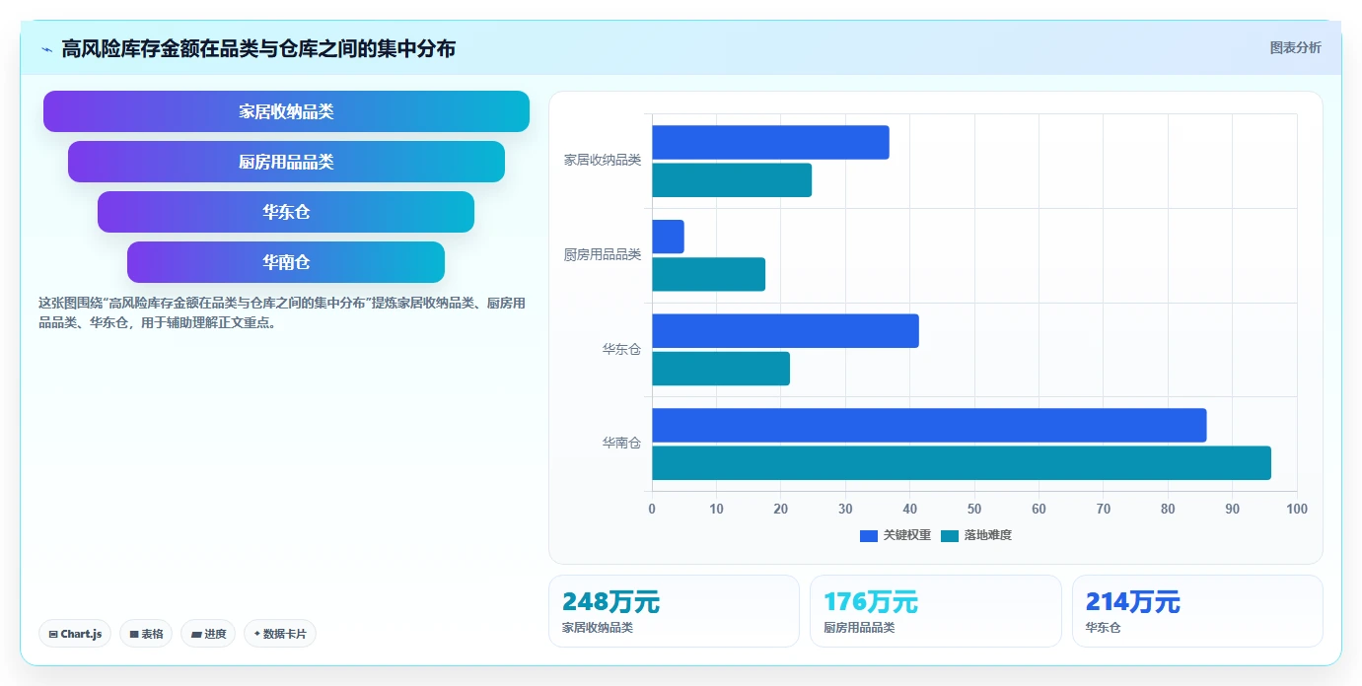
Task: Click the teal 落地难度 legend swatch
Action: coord(950,536)
